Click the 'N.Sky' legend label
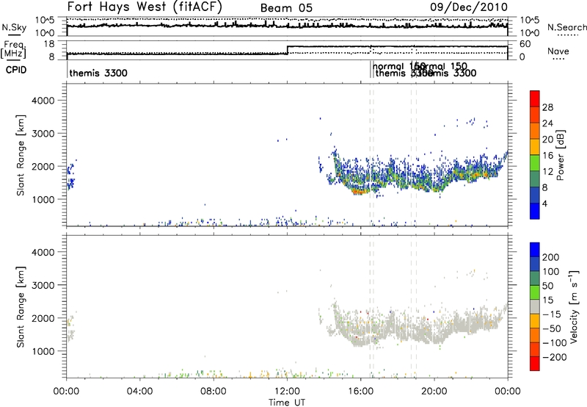Screen dimensions: 587x407 click(14, 27)
